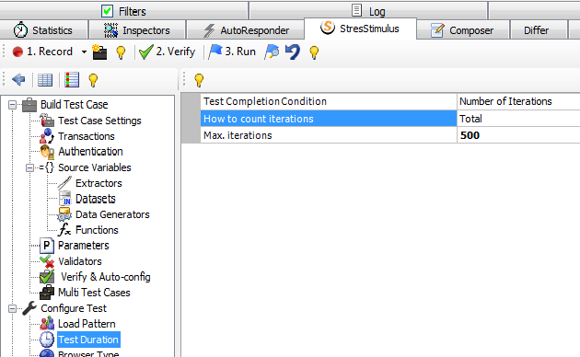Click the Multi Test Cases briefcases icon
The height and width of the screenshot is (357, 580).
(x=47, y=293)
